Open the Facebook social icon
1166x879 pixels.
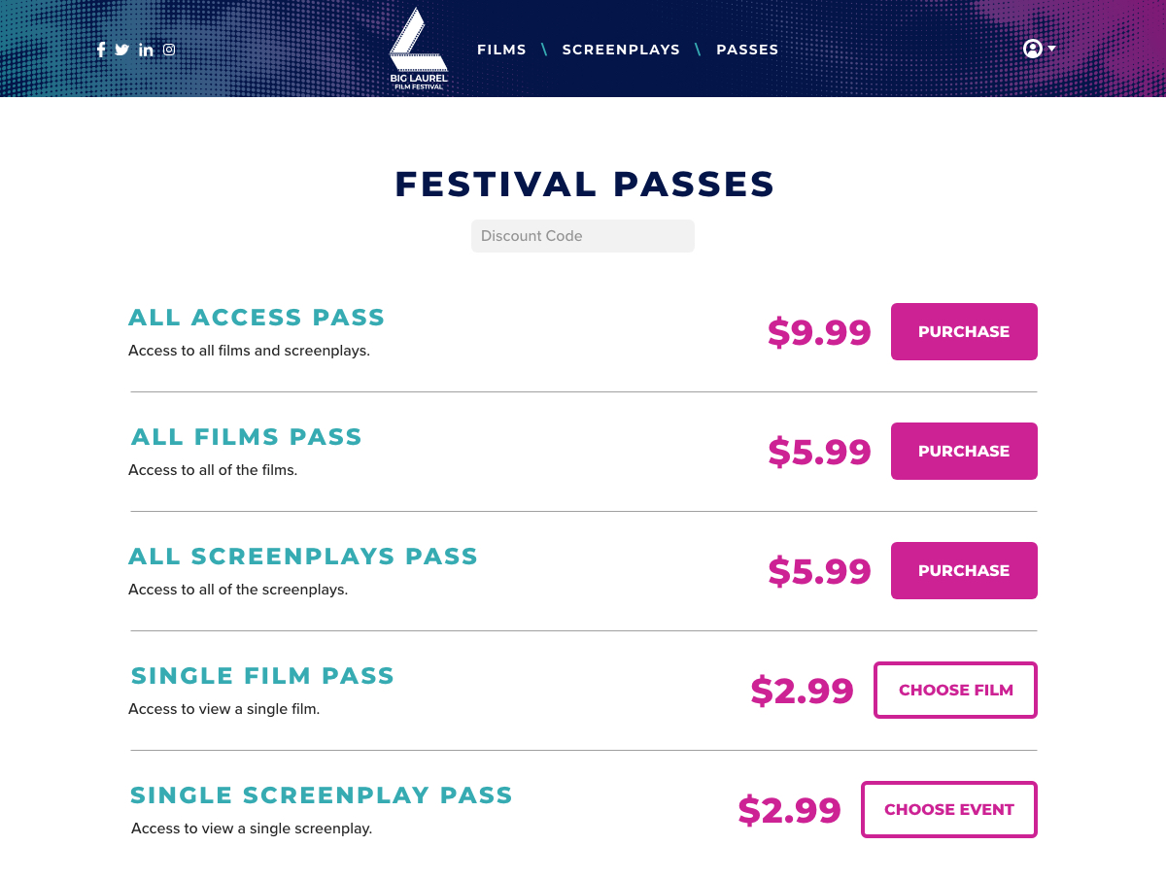point(101,50)
